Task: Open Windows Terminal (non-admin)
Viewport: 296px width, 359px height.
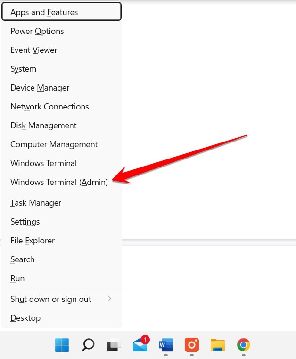Action: click(61, 163)
